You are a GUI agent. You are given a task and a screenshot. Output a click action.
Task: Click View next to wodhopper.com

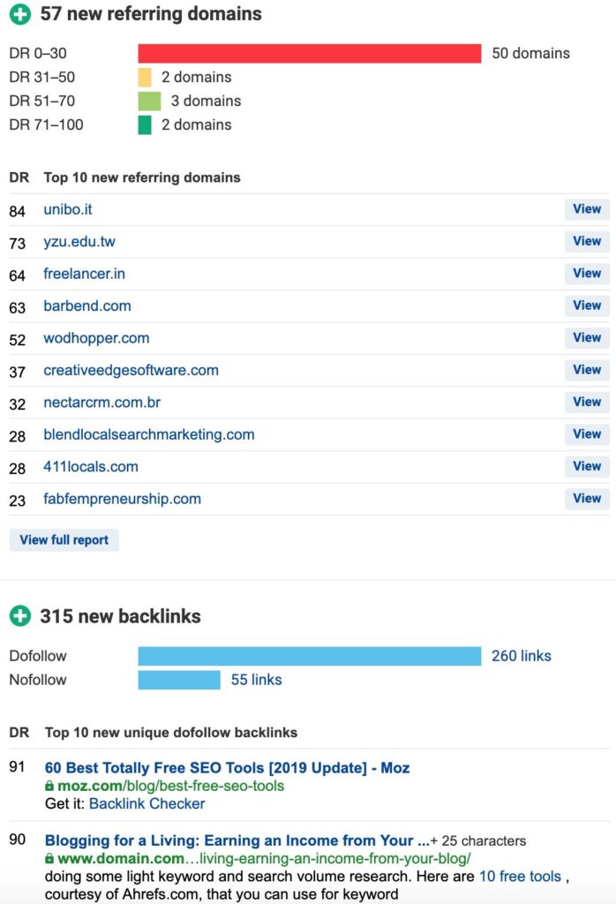(587, 337)
